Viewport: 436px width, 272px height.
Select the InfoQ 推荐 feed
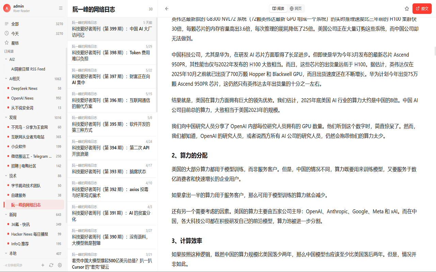(x=34, y=244)
